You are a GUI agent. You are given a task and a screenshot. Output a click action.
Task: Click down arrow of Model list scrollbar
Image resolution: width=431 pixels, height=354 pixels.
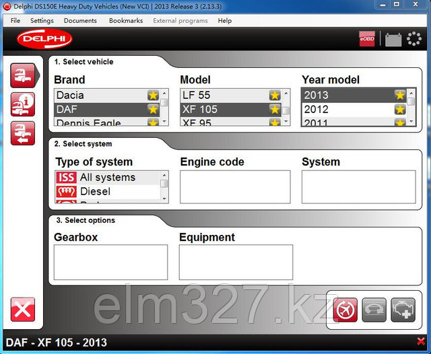click(286, 121)
